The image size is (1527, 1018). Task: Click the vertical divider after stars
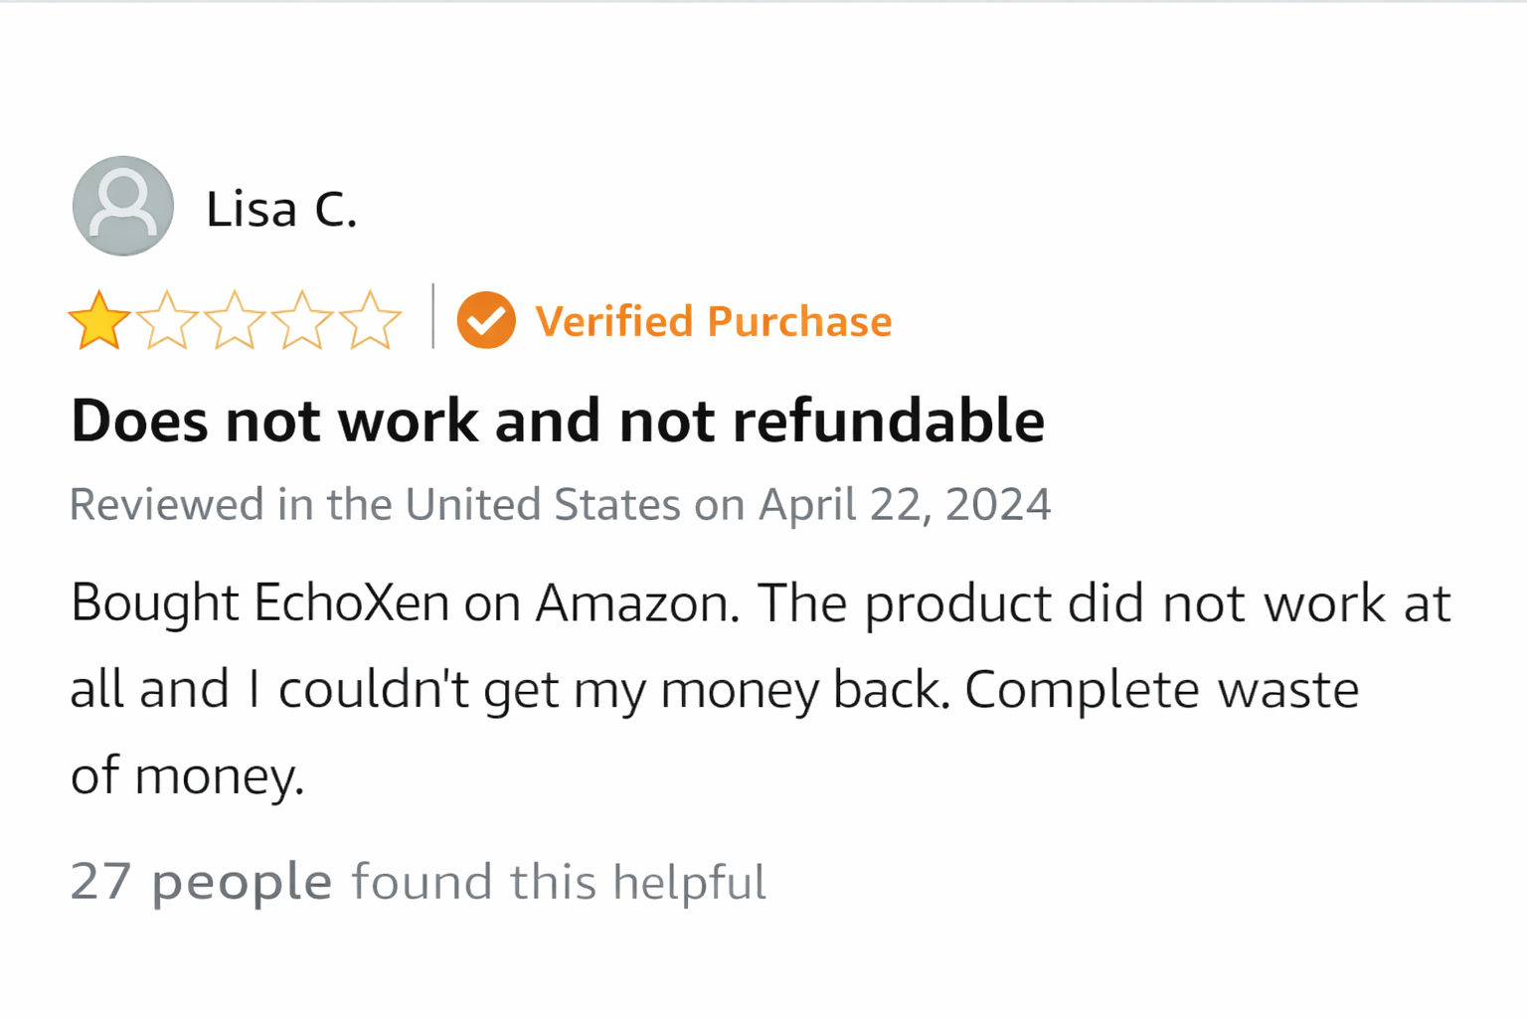click(x=433, y=316)
